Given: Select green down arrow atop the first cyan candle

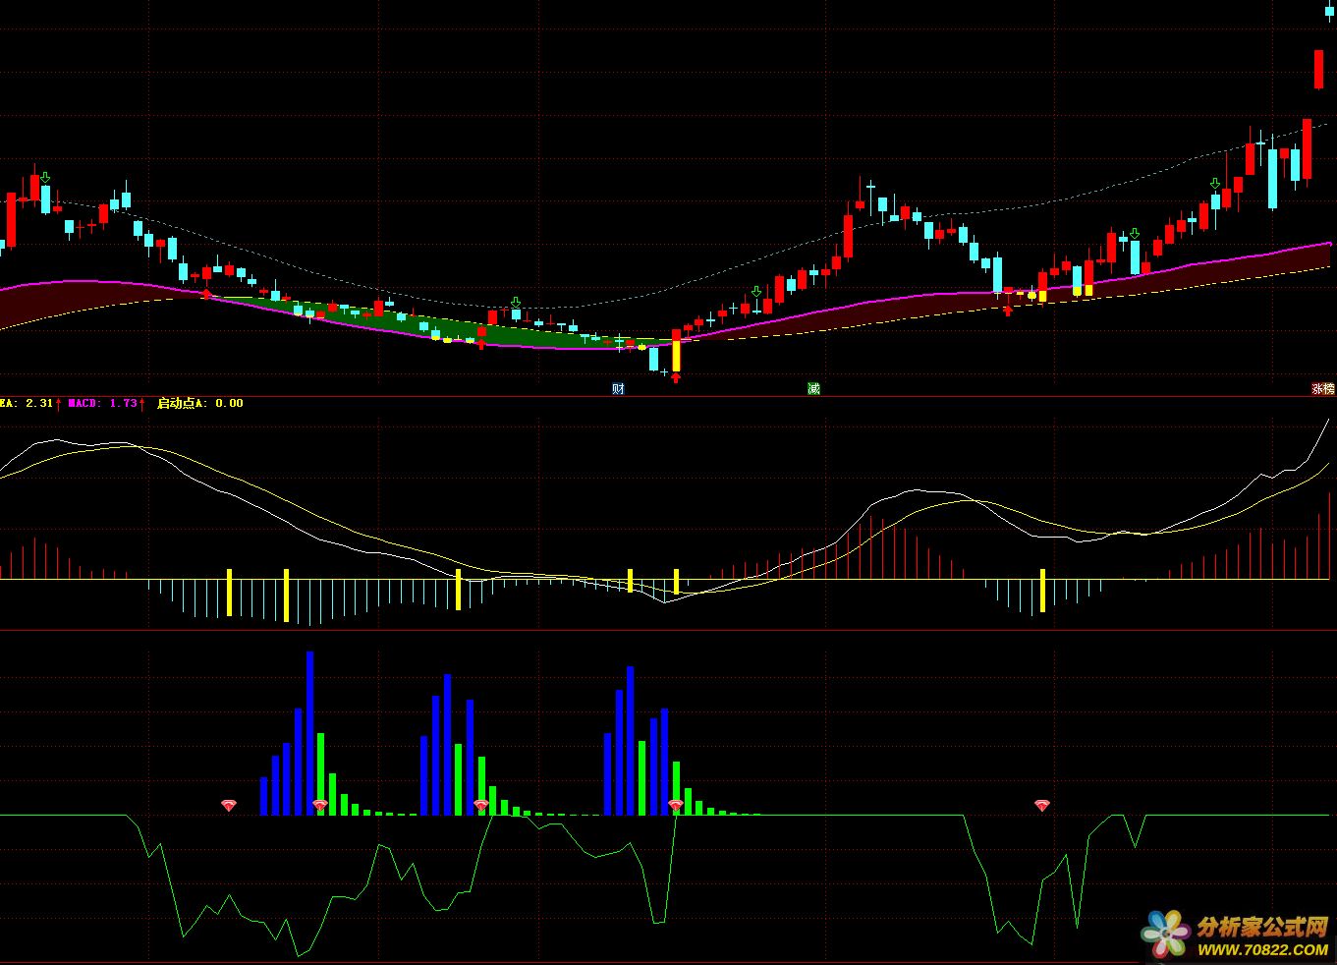Looking at the screenshot, I should point(45,178).
